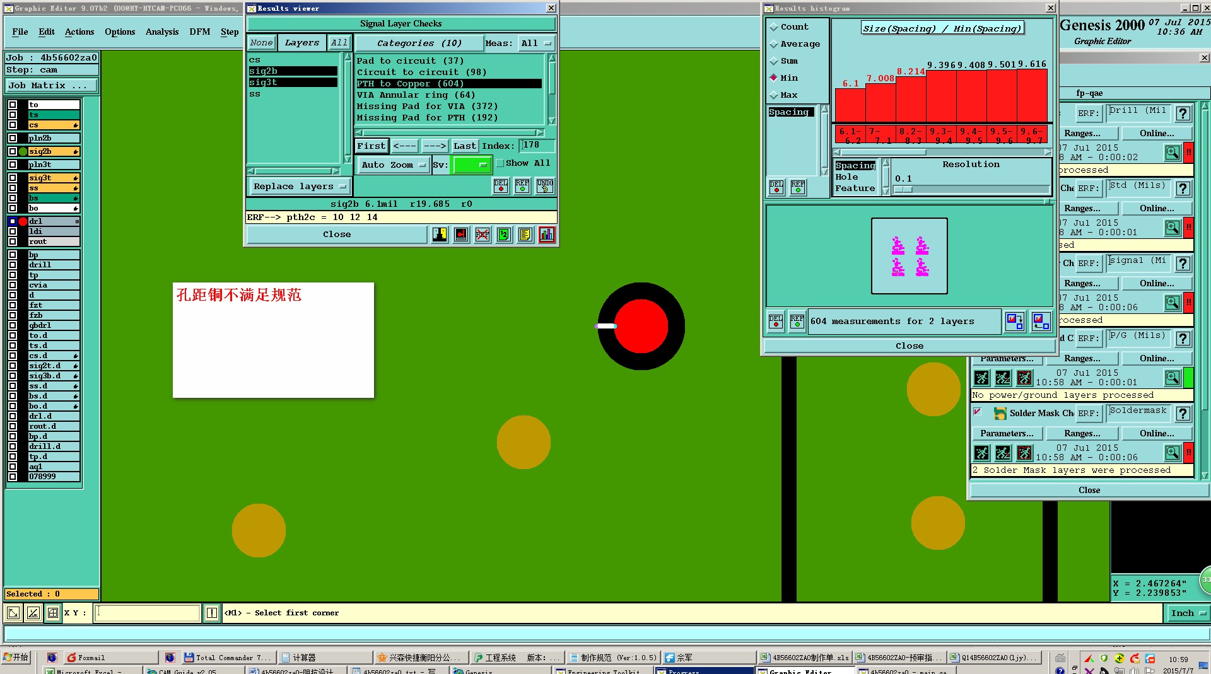Open the Replace layers dropdown
1211x674 pixels.
[300, 187]
